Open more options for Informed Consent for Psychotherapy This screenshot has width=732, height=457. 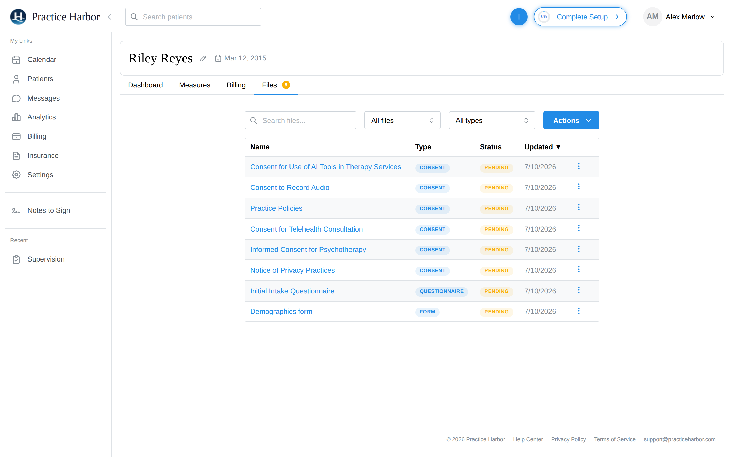(579, 249)
